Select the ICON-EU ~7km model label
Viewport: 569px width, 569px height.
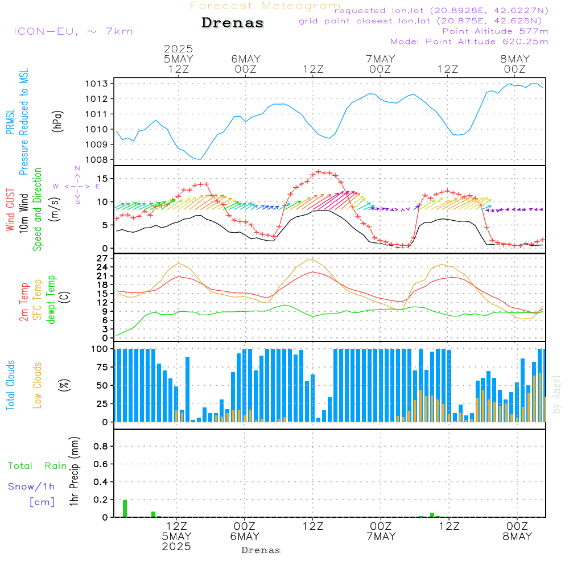pyautogui.click(x=73, y=31)
